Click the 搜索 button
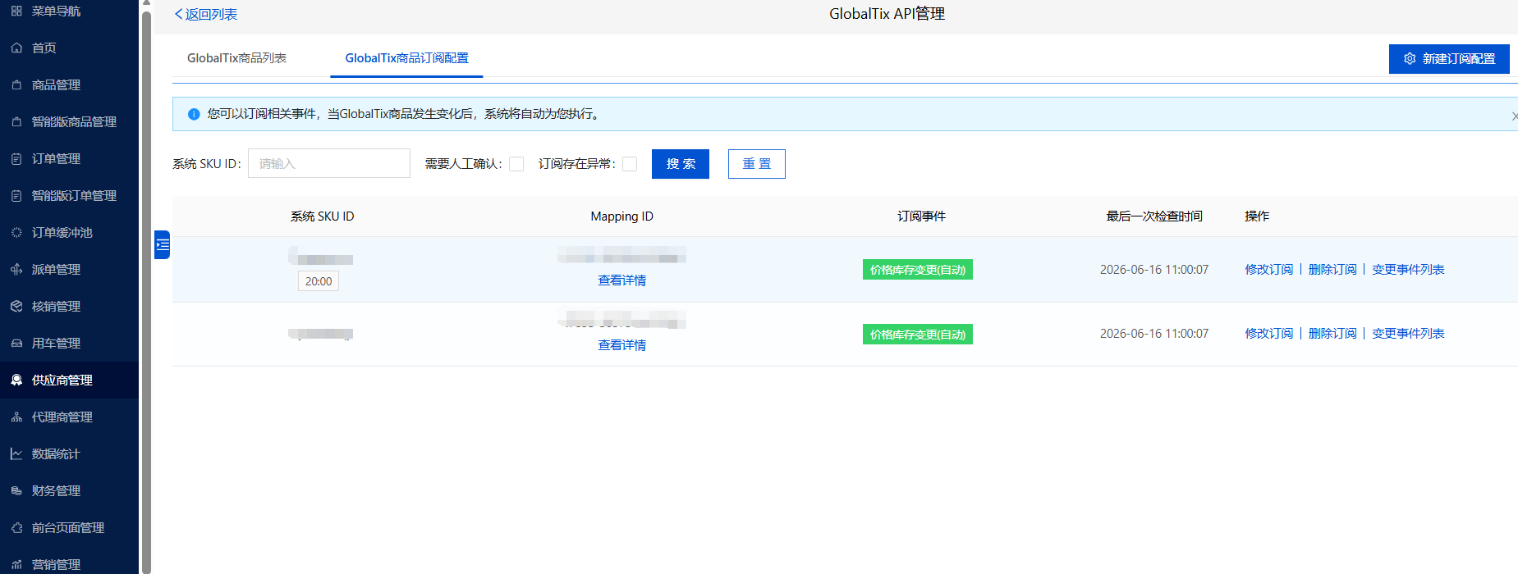Viewport: 1518px width, 574px height. 681,164
